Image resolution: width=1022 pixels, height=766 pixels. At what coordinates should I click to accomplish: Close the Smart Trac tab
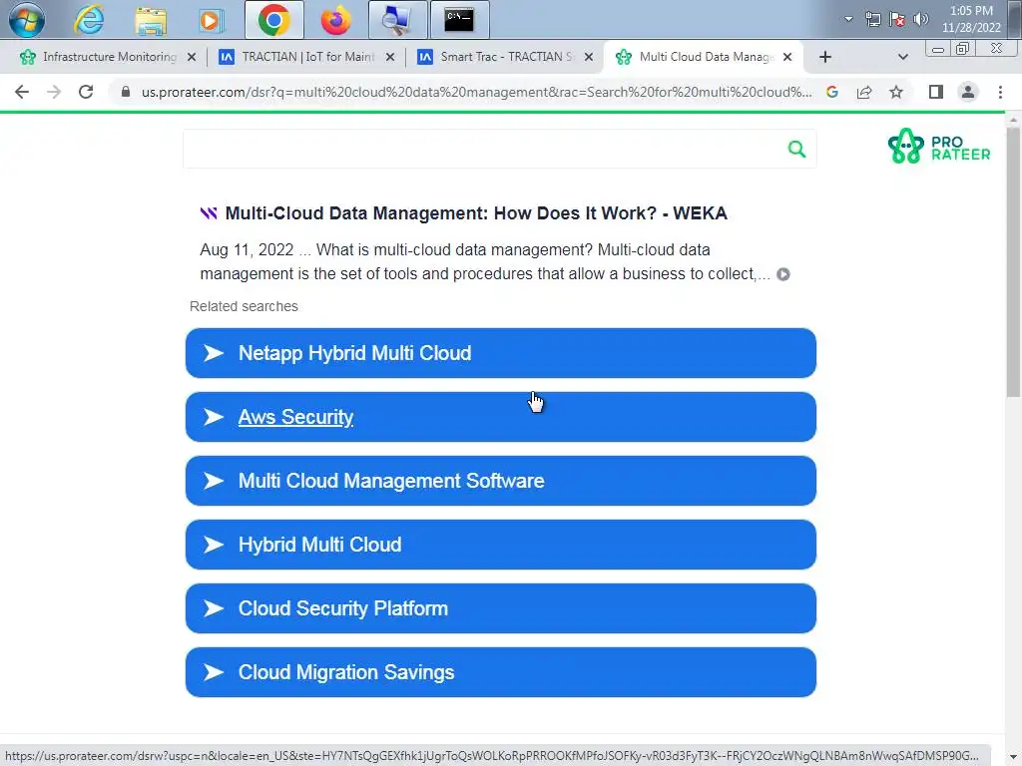pyautogui.click(x=589, y=57)
